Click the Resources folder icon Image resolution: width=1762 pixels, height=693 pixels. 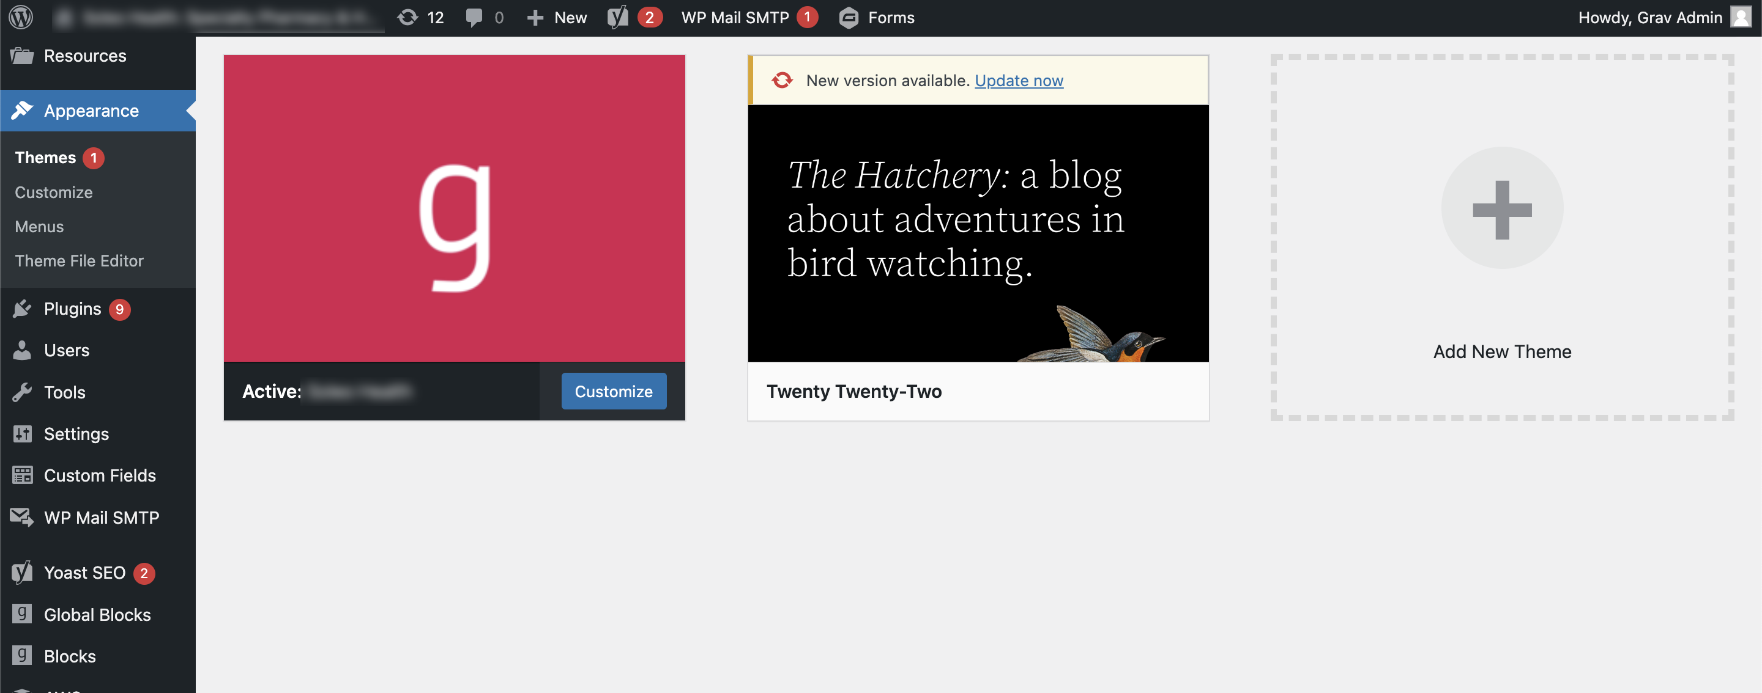(22, 56)
